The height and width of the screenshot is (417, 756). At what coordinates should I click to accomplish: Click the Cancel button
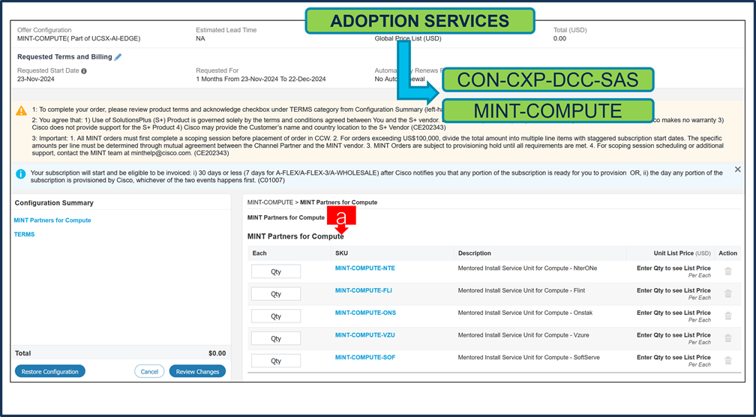pos(149,372)
